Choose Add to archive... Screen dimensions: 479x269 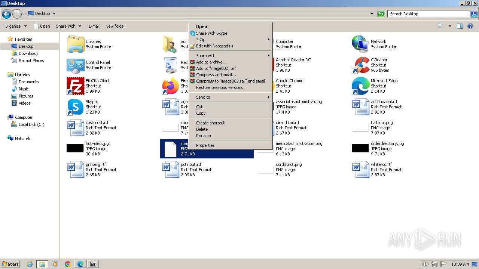(230, 62)
